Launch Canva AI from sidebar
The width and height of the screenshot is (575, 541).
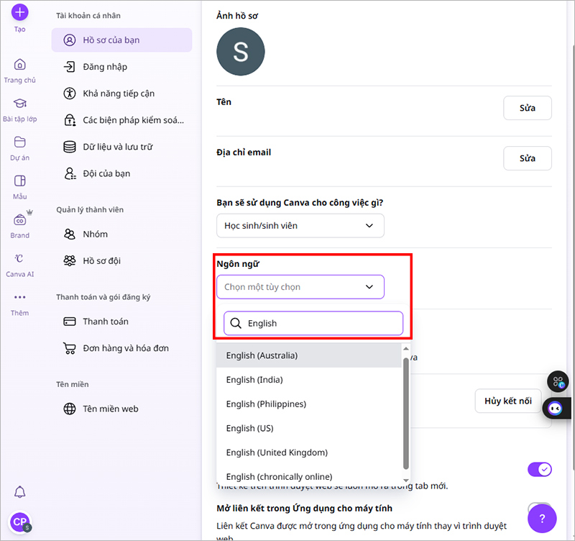(19, 259)
